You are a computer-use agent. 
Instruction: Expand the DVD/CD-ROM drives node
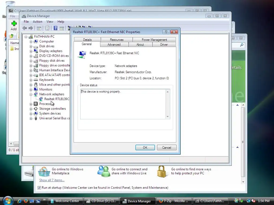click(x=31, y=56)
